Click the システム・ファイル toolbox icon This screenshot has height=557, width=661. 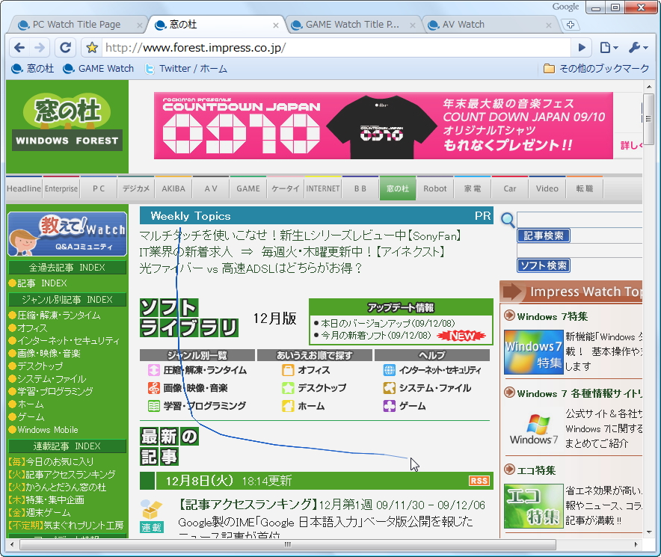391,387
